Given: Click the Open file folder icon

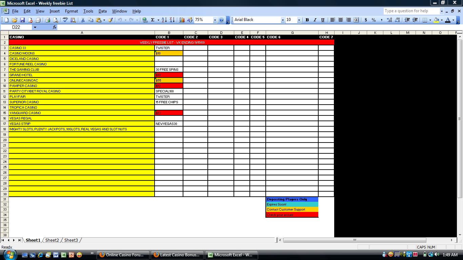Looking at the screenshot, I should pos(14,20).
